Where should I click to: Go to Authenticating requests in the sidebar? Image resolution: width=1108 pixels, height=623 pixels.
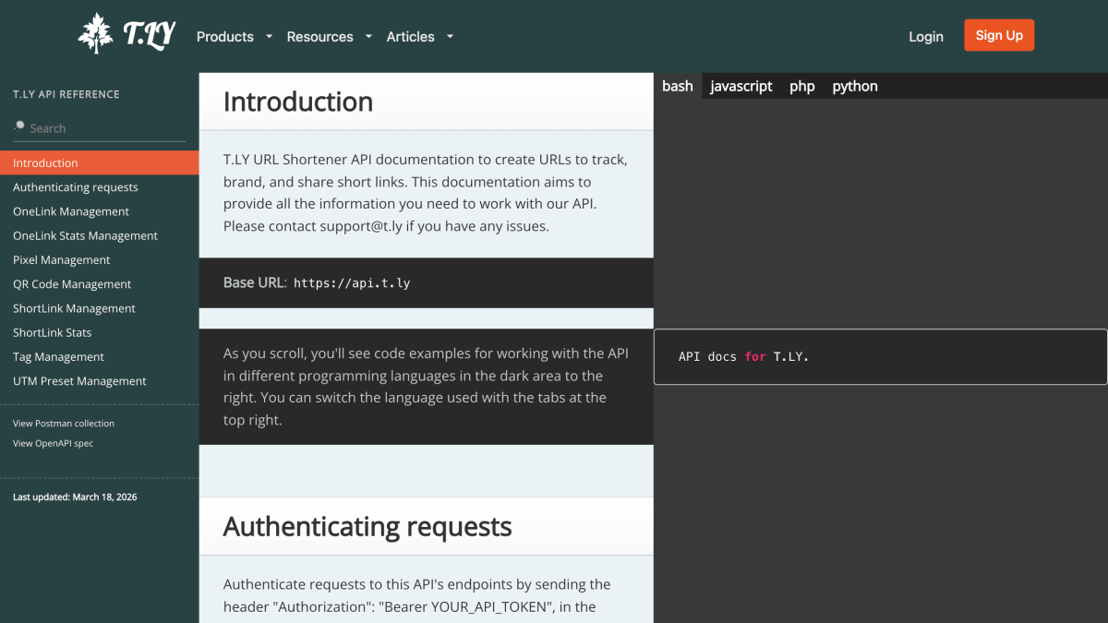pyautogui.click(x=99, y=187)
